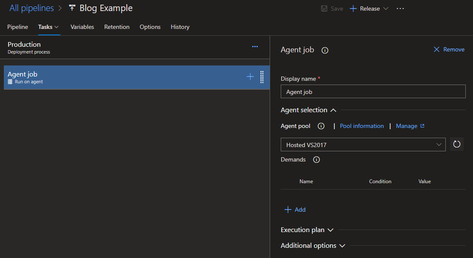The width and height of the screenshot is (473, 258).
Task: Open the Manage agent pools link
Action: click(x=406, y=126)
